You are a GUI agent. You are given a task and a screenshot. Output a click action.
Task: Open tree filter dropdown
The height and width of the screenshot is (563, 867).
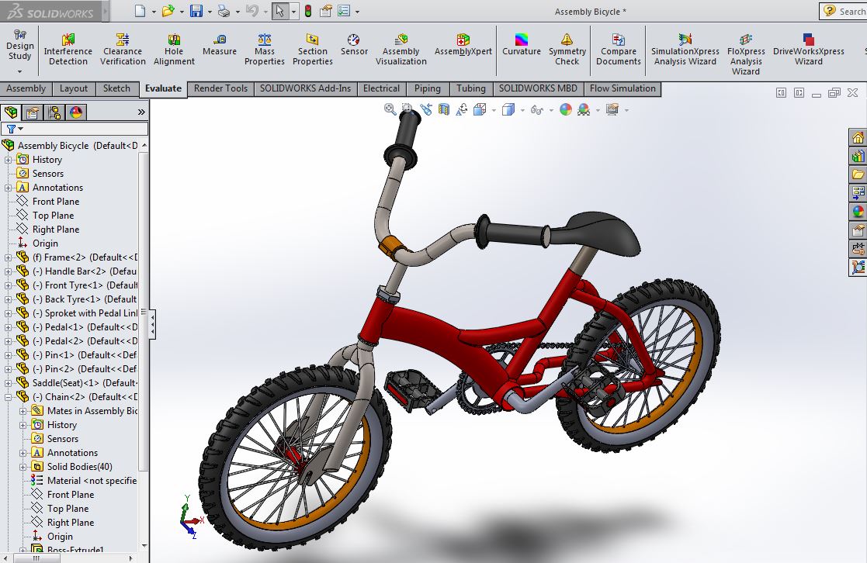(x=15, y=129)
